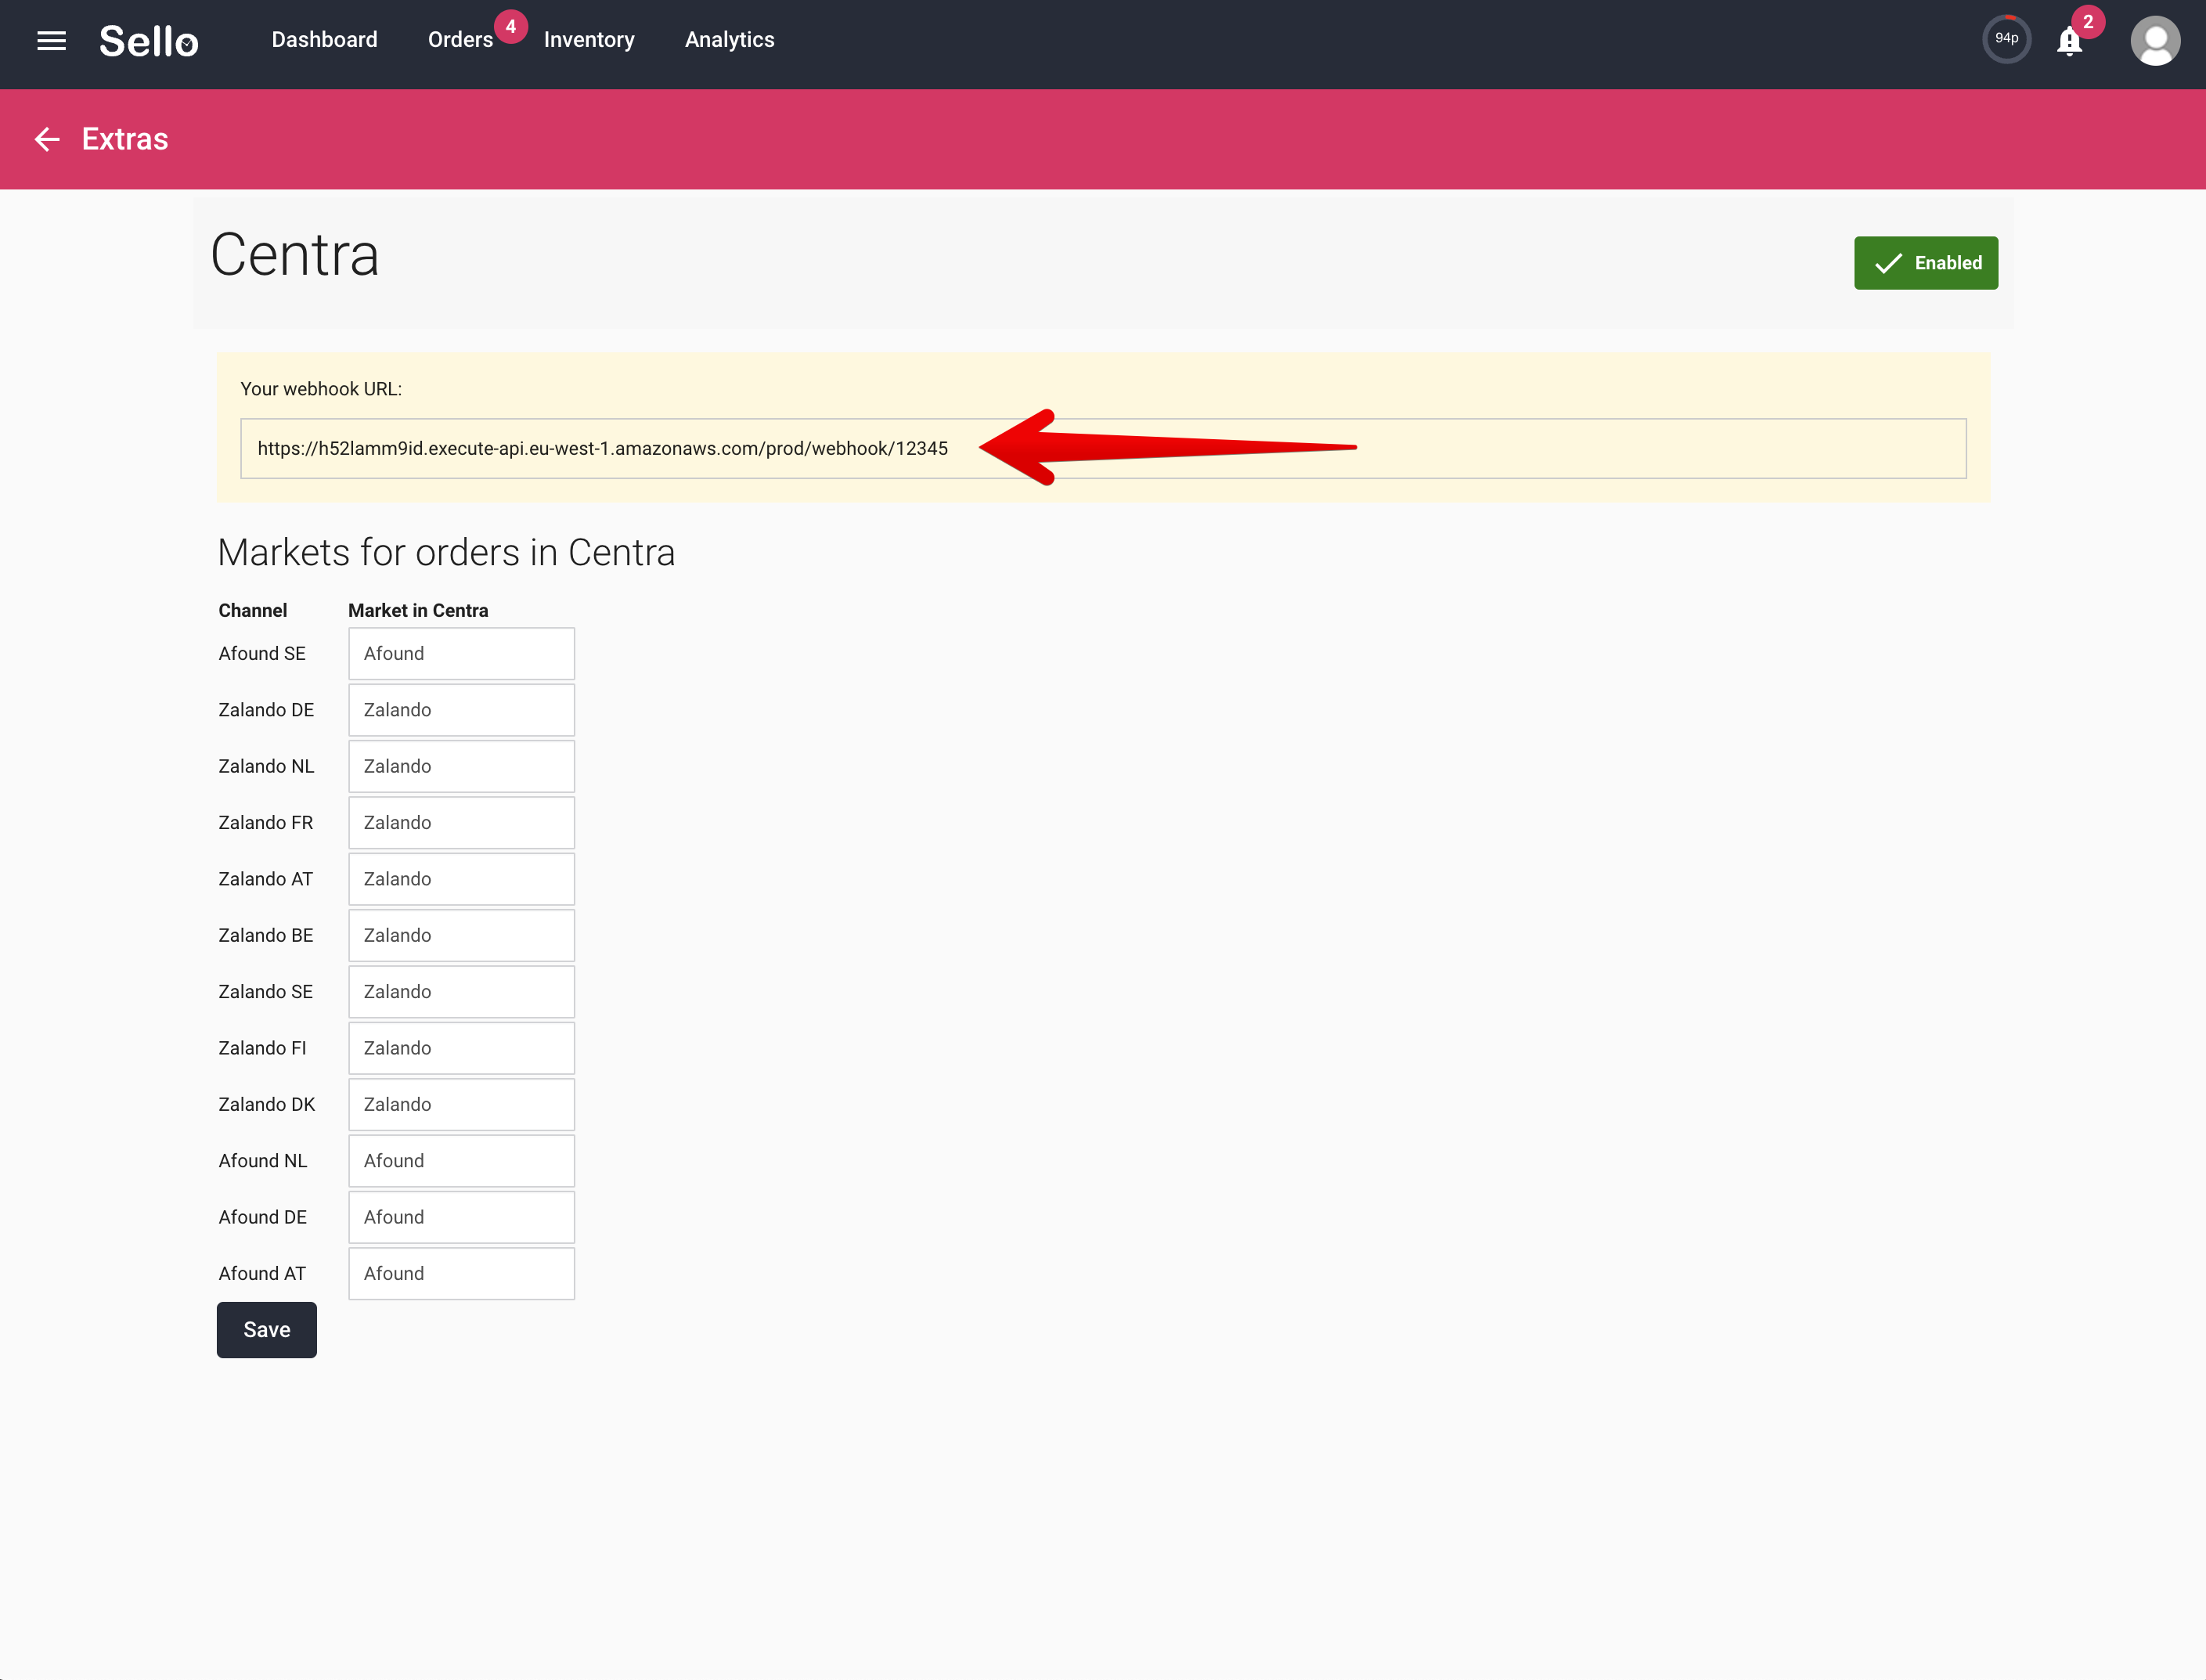The width and height of the screenshot is (2206, 1680).
Task: Open the Inventory menu item
Action: (589, 40)
